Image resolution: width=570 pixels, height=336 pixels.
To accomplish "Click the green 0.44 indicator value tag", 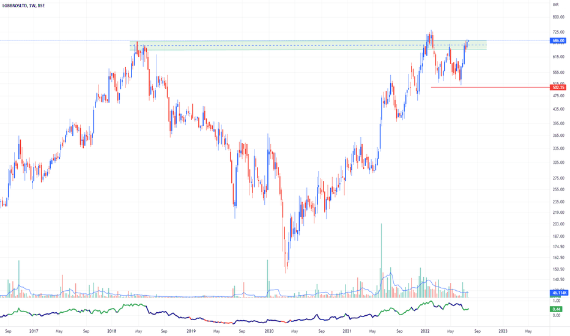I will pos(557,309).
